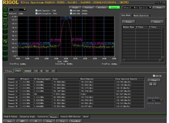
Task: Click the BW button at bottom
Action: [x=36, y=121]
